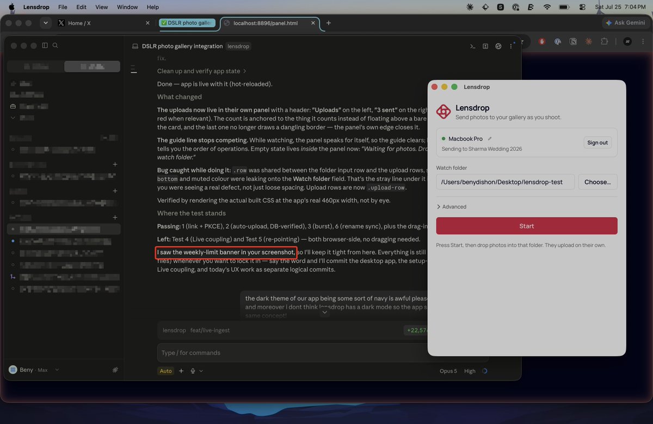Open the browser profile avatar icon
The width and height of the screenshot is (653, 424).
[627, 41]
